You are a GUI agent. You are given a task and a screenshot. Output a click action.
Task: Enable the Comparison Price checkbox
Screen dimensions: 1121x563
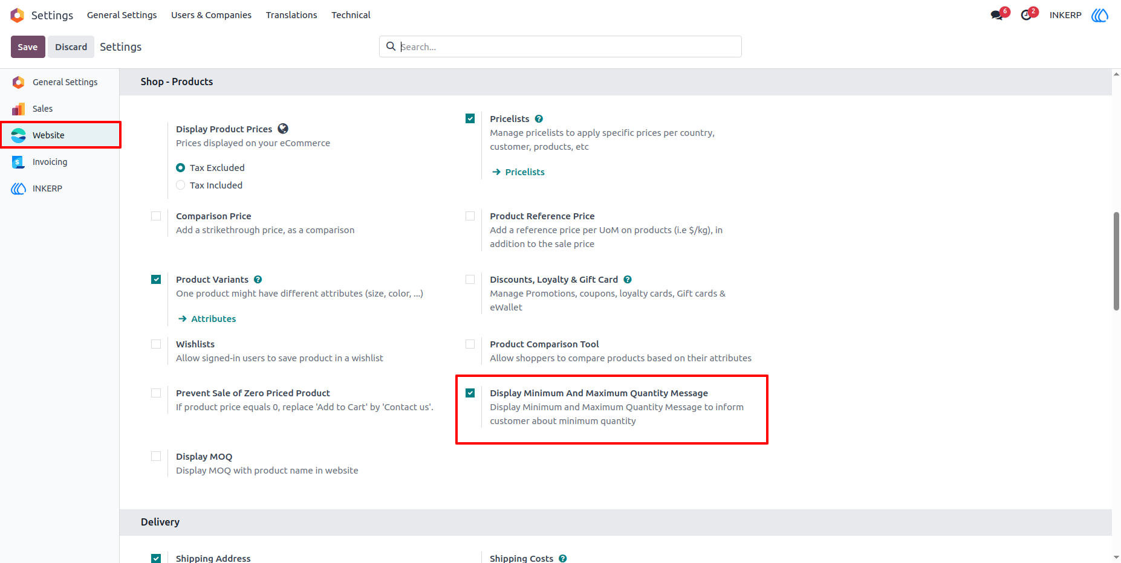(156, 216)
